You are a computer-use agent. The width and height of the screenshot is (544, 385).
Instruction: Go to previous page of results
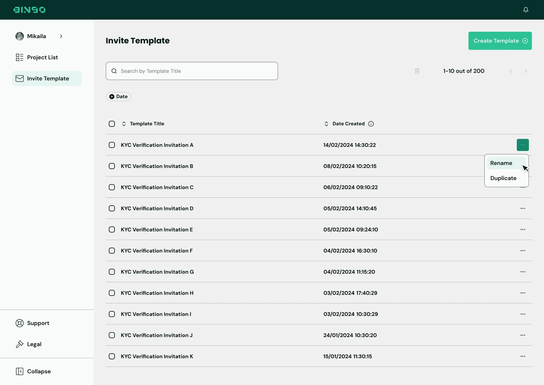click(x=511, y=71)
